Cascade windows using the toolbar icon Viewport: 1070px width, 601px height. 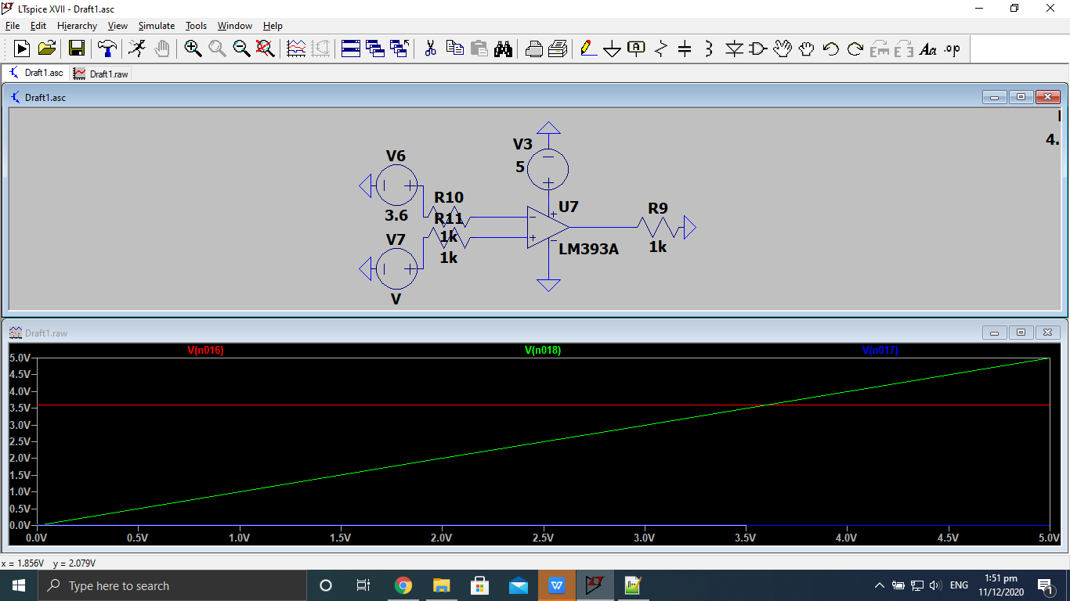pyautogui.click(x=375, y=49)
